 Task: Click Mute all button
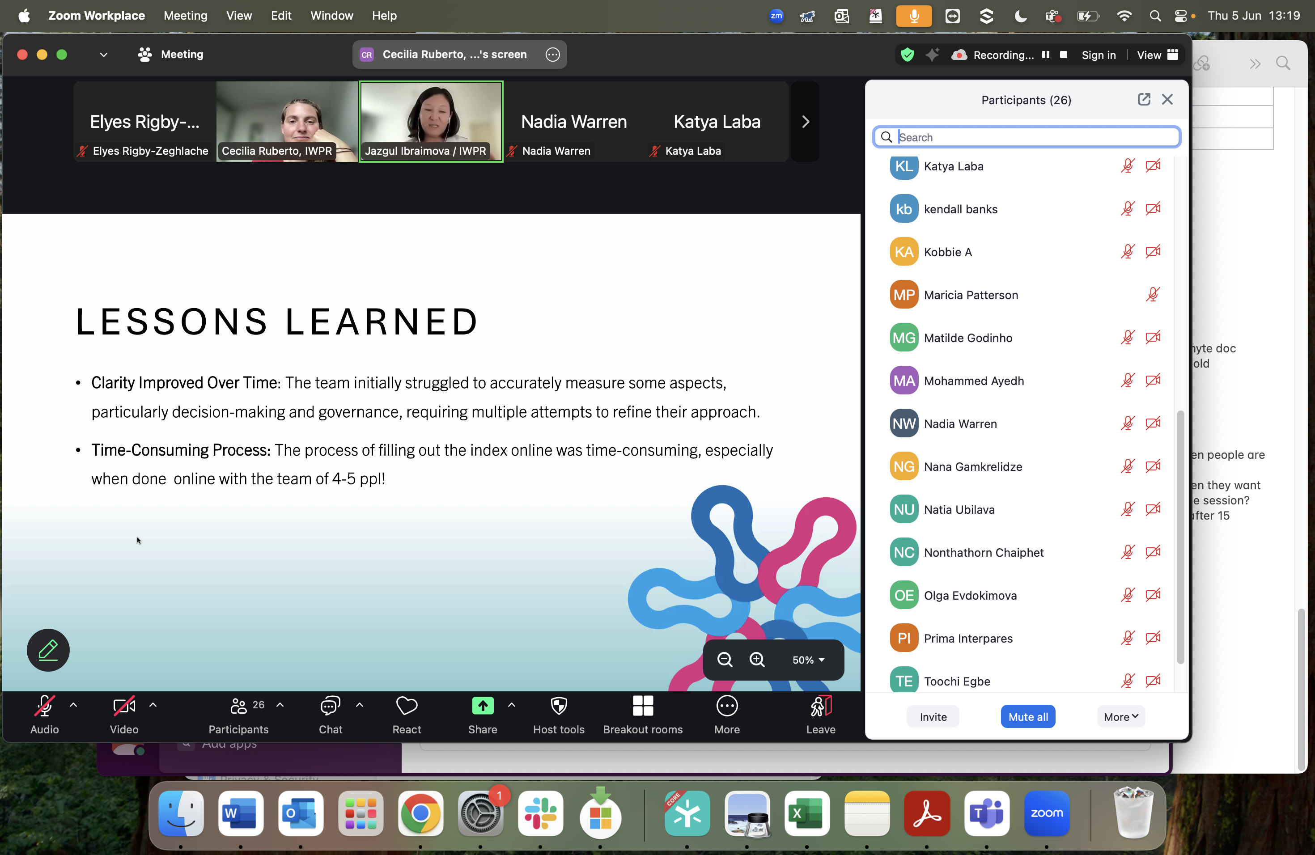tap(1028, 716)
